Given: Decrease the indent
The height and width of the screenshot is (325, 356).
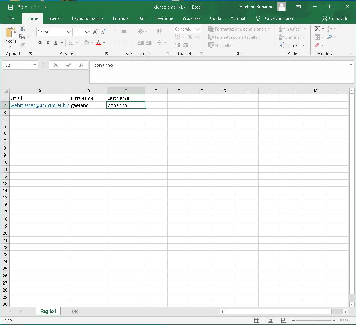Looking at the screenshot, I should coord(141,42).
